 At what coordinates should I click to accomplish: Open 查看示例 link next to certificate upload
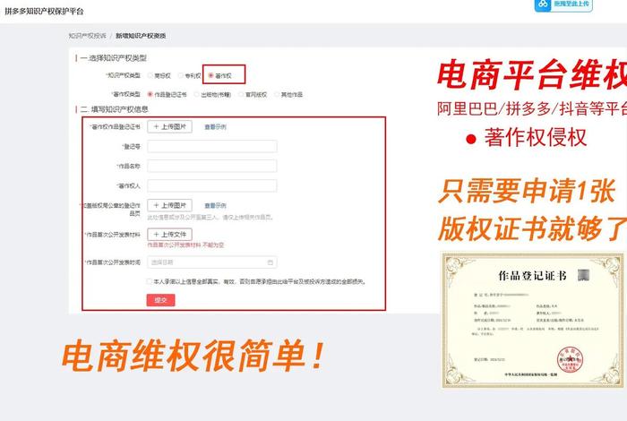[215, 127]
